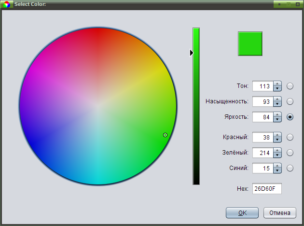Screen dimensions: 304x226
Task: Increase Красный value with up arrow
Action: (277, 135)
